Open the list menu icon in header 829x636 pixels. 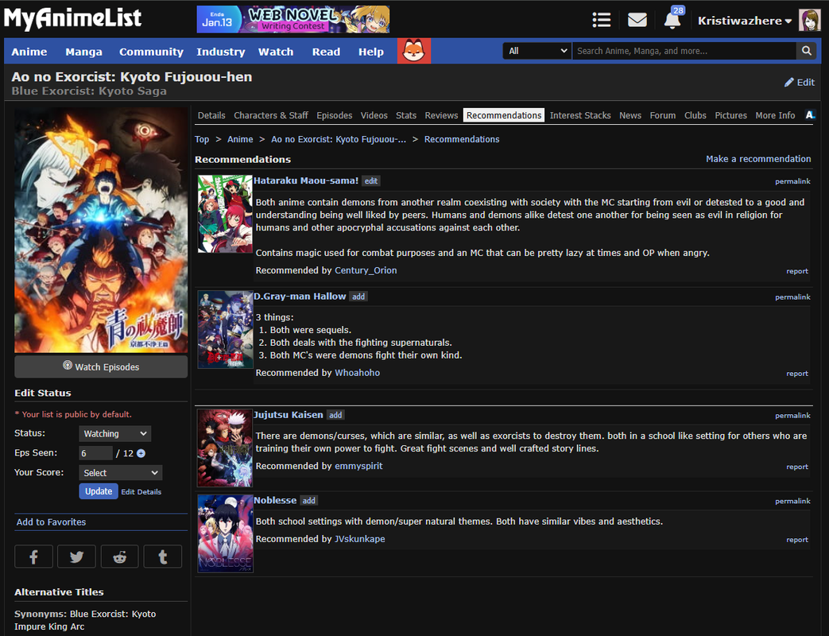[602, 20]
